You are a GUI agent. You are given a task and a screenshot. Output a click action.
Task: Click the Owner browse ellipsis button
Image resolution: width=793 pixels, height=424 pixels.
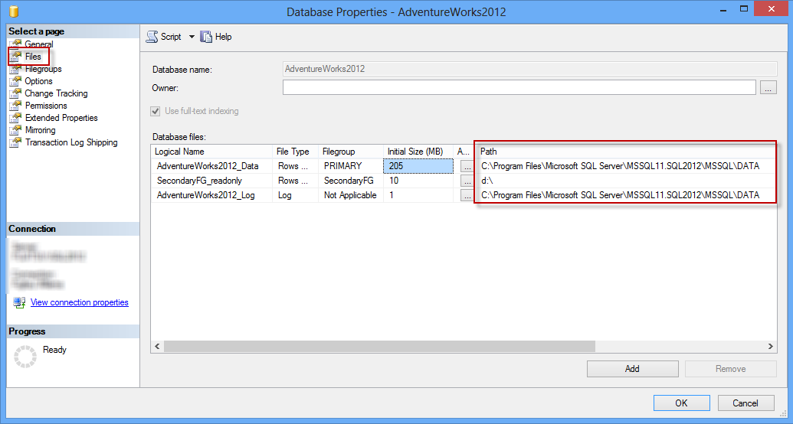pyautogui.click(x=768, y=87)
